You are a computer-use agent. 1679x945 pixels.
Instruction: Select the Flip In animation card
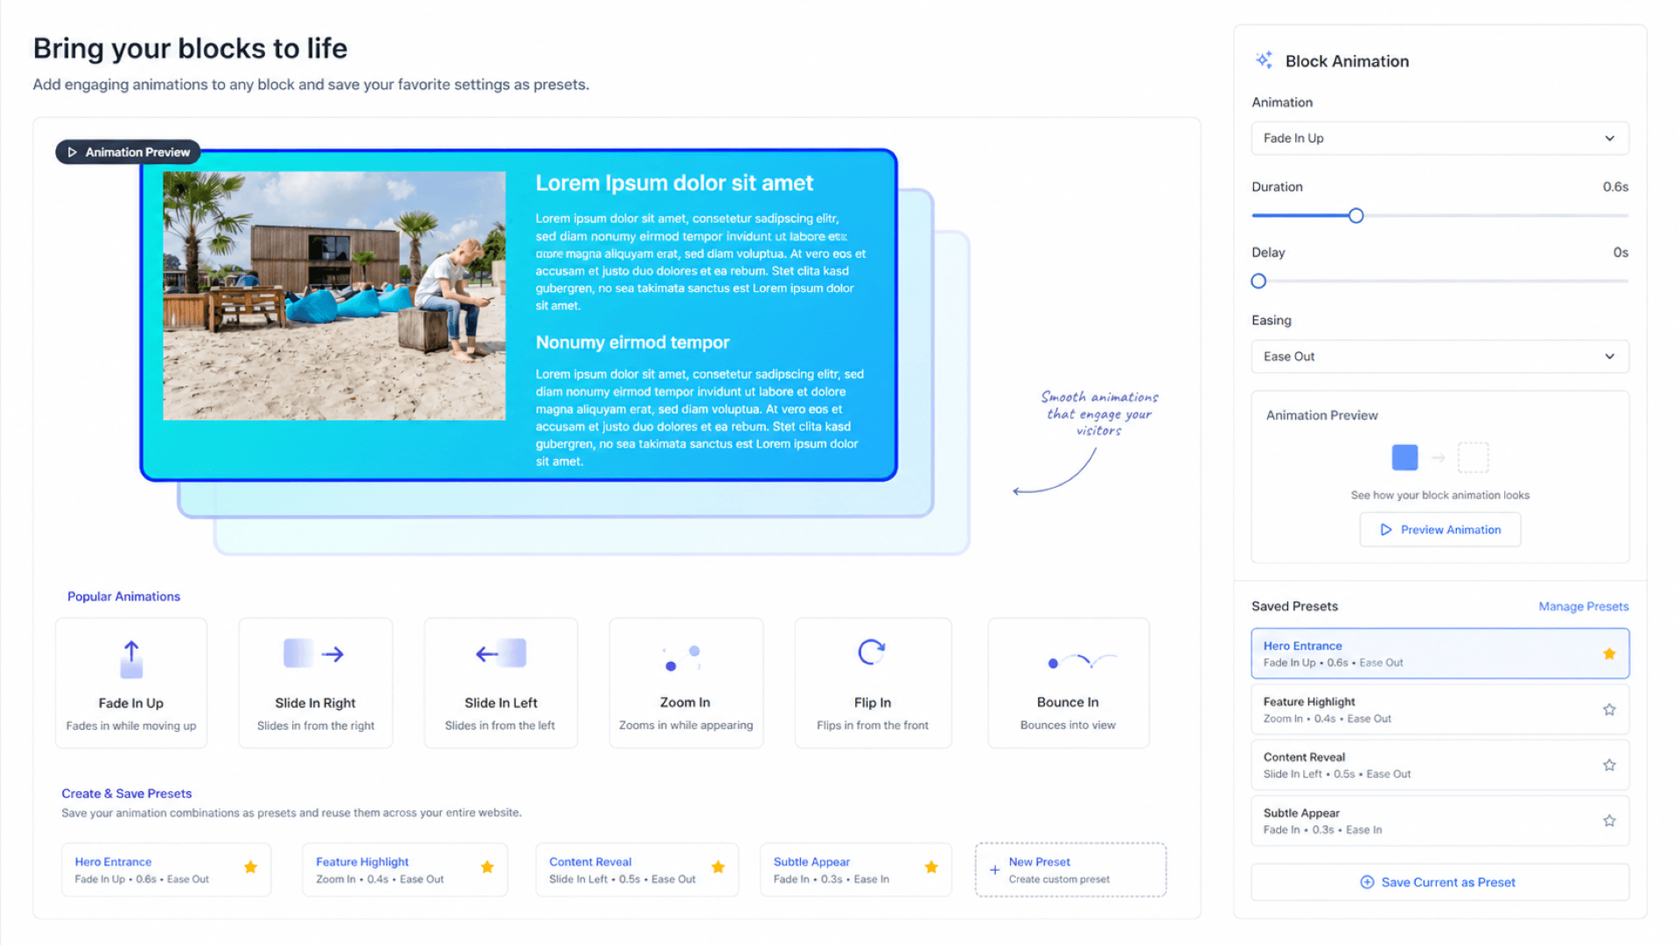[873, 683]
